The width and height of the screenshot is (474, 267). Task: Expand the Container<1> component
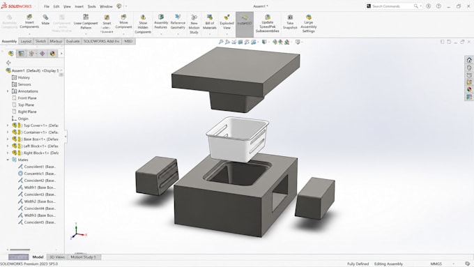click(x=8, y=132)
